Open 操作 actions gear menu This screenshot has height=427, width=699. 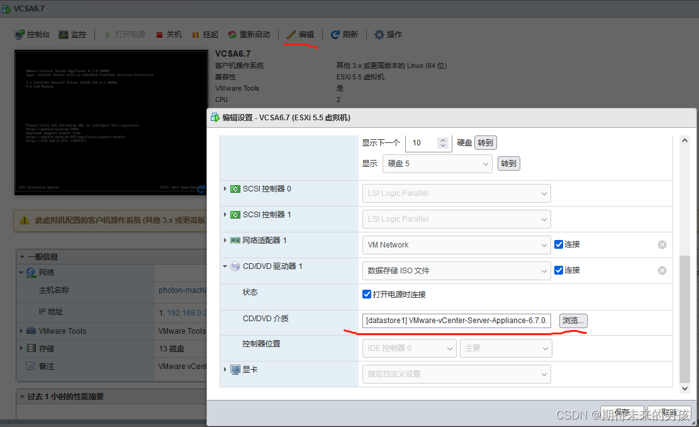[x=388, y=35]
